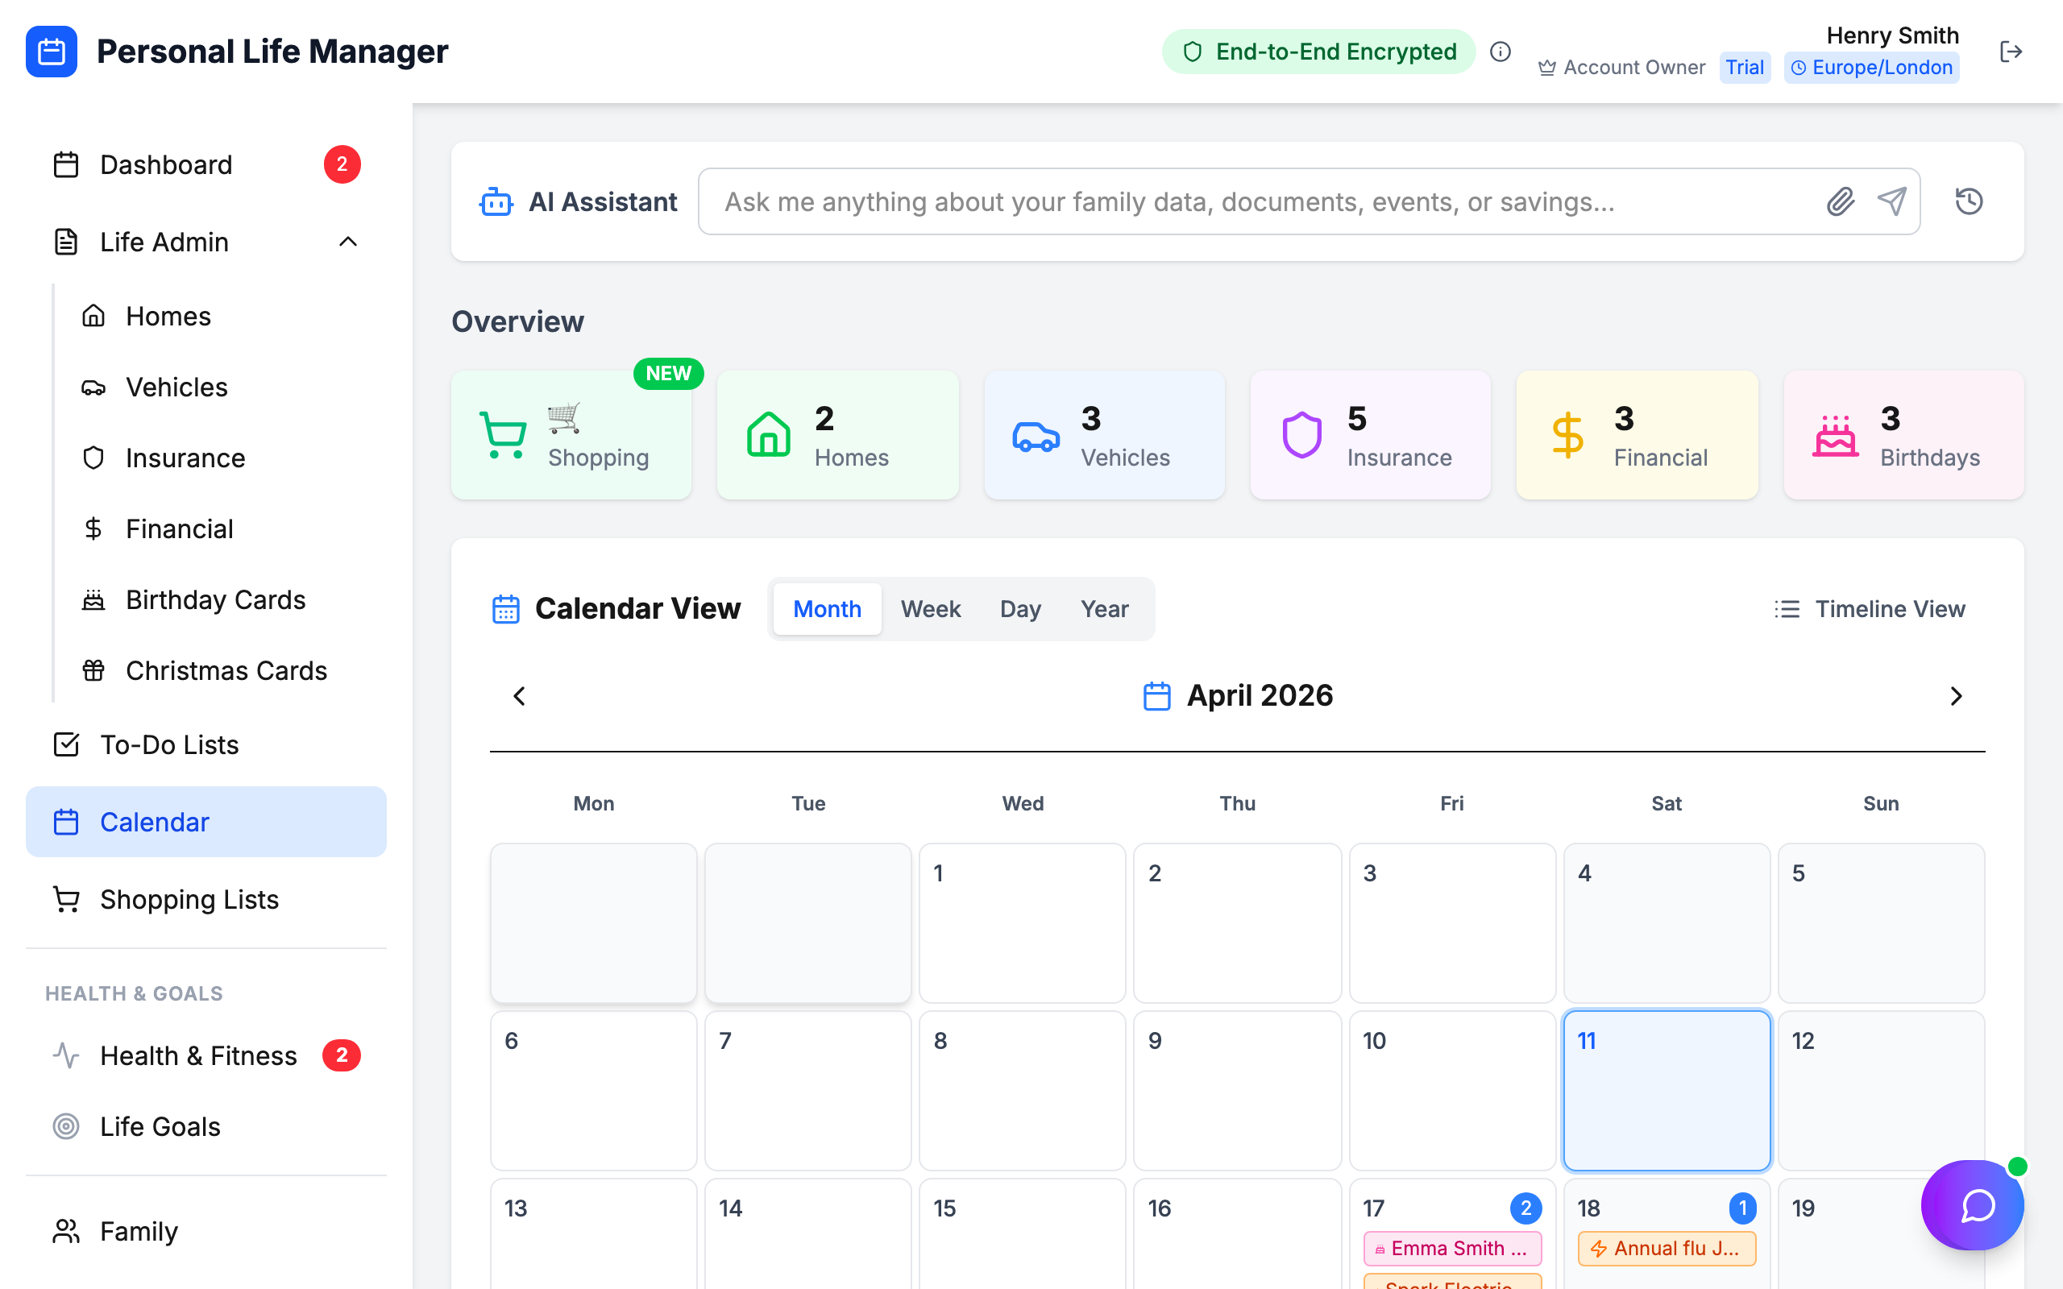Switch calendar to Year view
The width and height of the screenshot is (2063, 1289).
pyautogui.click(x=1104, y=609)
